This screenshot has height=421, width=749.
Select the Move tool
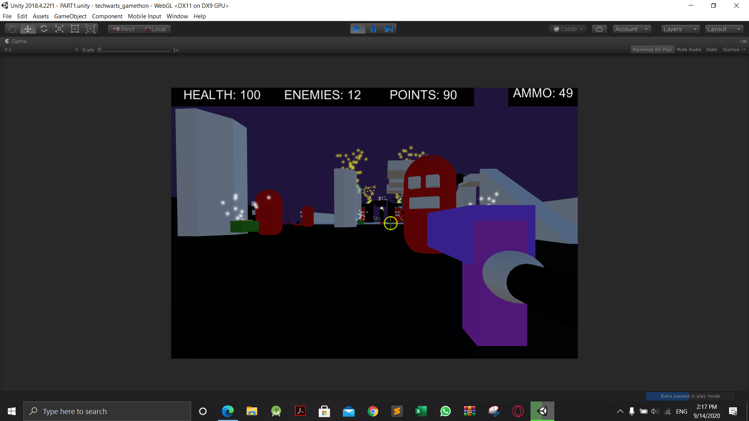coord(28,29)
